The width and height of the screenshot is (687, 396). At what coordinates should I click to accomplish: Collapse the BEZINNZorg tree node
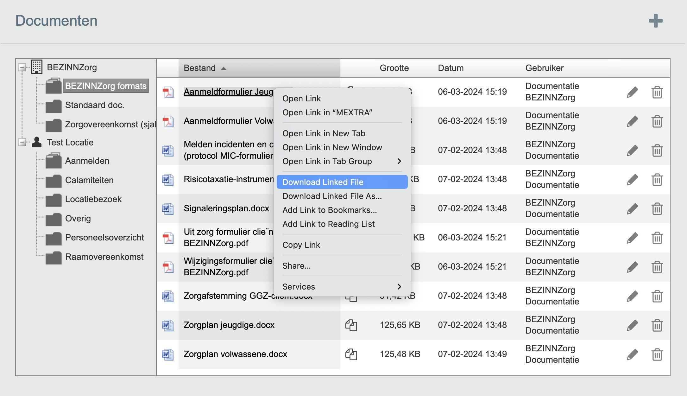point(22,67)
